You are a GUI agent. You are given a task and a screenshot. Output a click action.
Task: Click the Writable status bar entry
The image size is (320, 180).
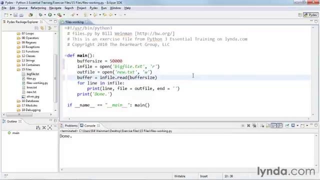tap(180, 176)
